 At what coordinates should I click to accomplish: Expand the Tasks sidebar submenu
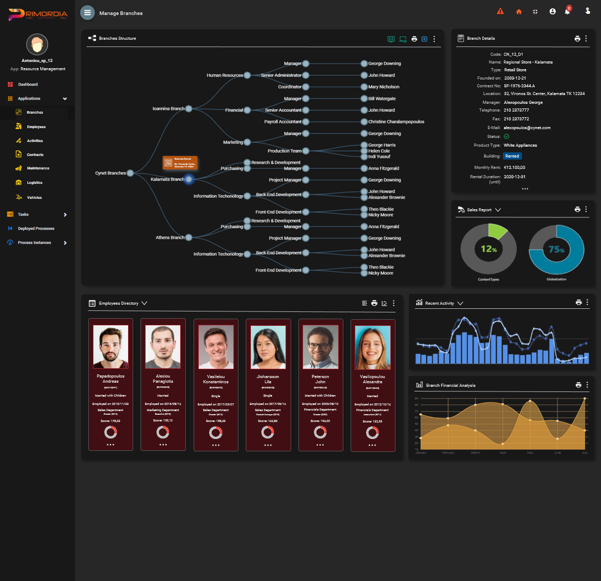click(65, 215)
